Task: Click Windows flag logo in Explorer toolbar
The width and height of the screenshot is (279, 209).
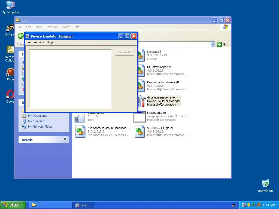Action: pos(225,27)
